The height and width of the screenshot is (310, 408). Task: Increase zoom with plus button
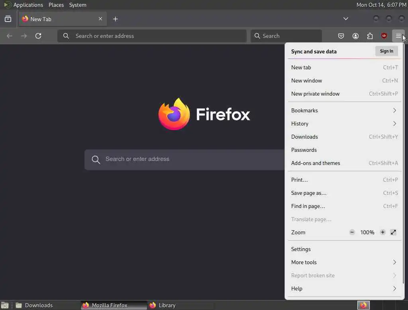coord(382,232)
